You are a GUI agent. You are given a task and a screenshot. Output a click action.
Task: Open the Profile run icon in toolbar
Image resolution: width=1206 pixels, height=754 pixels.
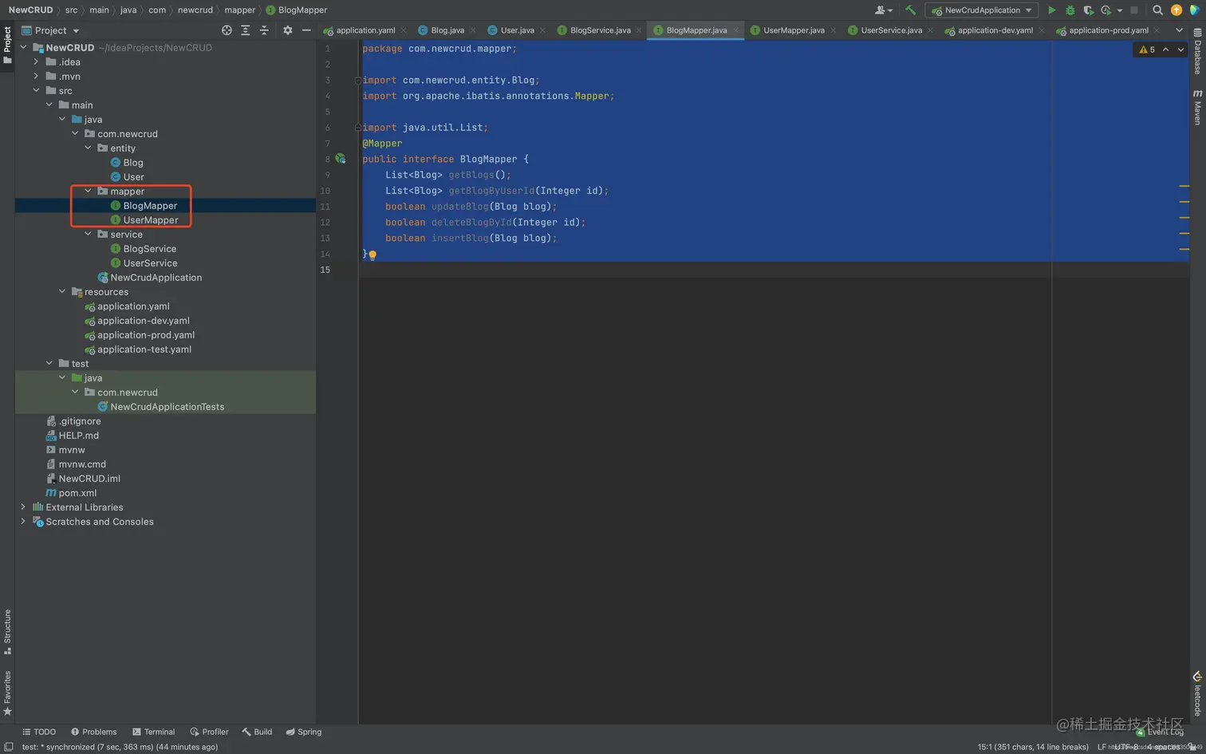tap(1106, 10)
